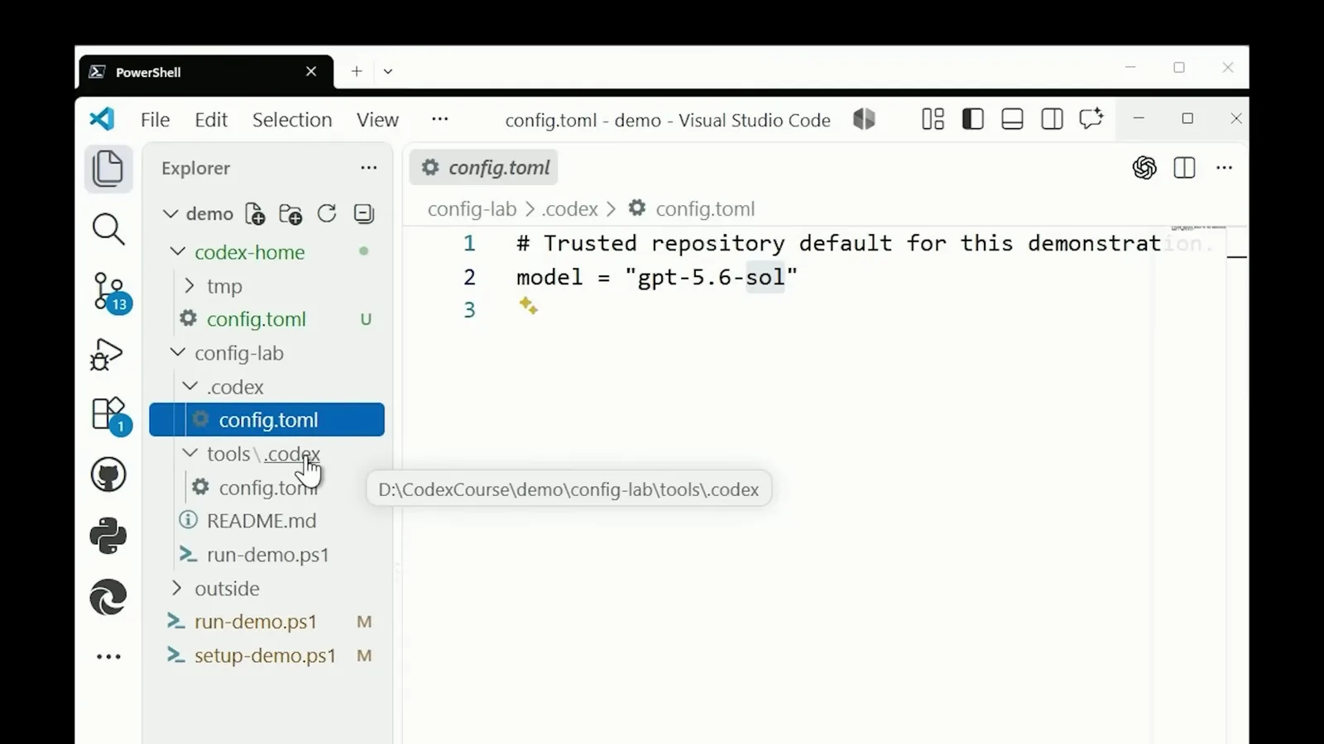1324x744 pixels.
Task: Open editor More Actions ellipsis
Action: click(1224, 168)
